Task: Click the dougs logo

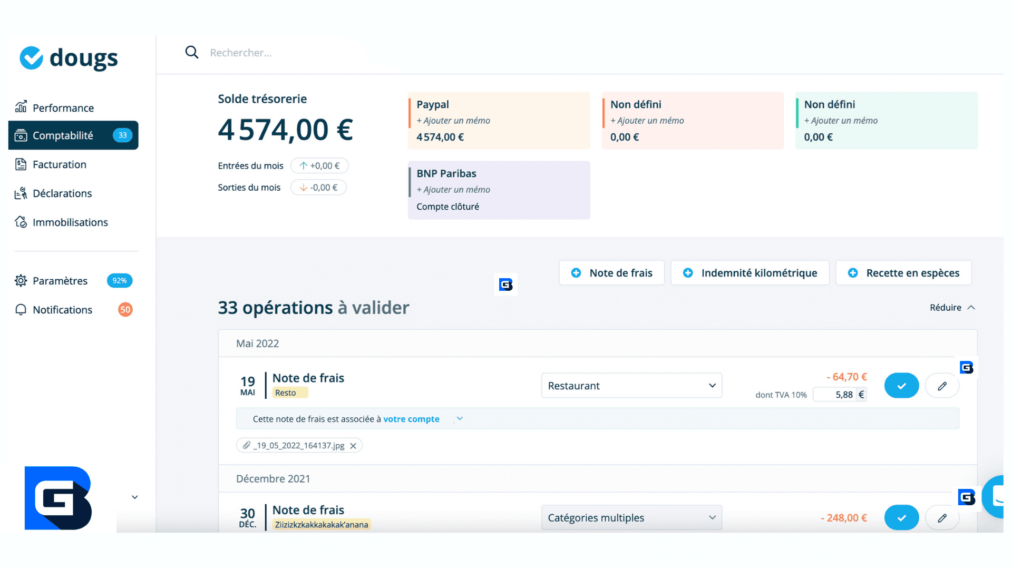Action: (69, 58)
